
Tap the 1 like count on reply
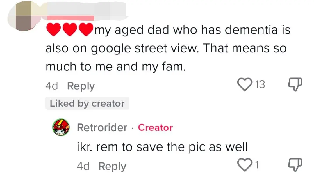(x=257, y=165)
